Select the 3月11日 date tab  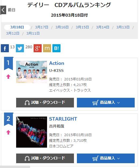33,33
